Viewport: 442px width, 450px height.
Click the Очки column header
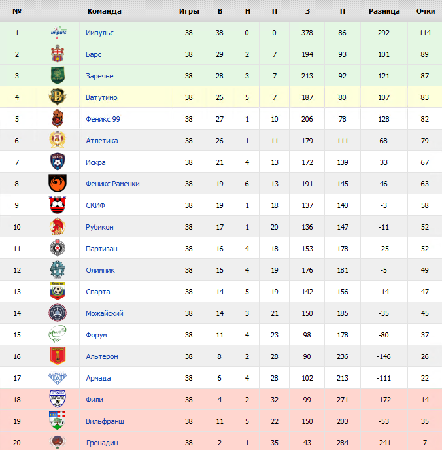[x=426, y=11]
